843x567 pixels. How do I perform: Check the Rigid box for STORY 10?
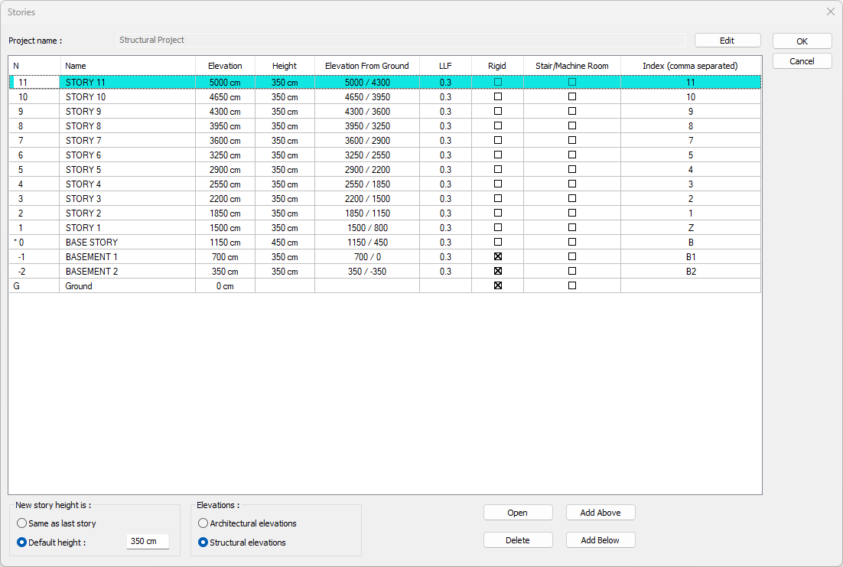pyautogui.click(x=498, y=97)
